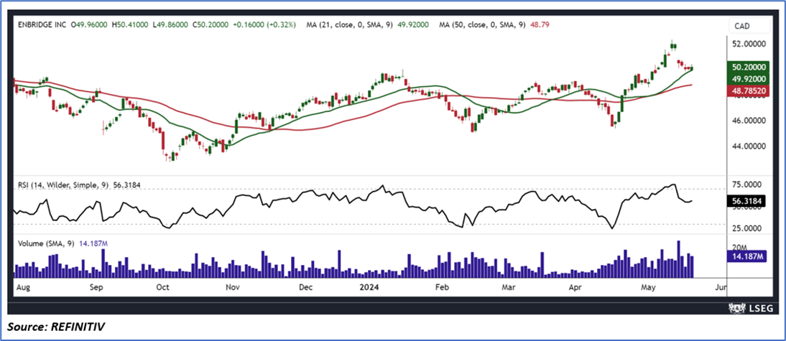
Task: Click the Dec label on the time axis
Action: pos(306,288)
